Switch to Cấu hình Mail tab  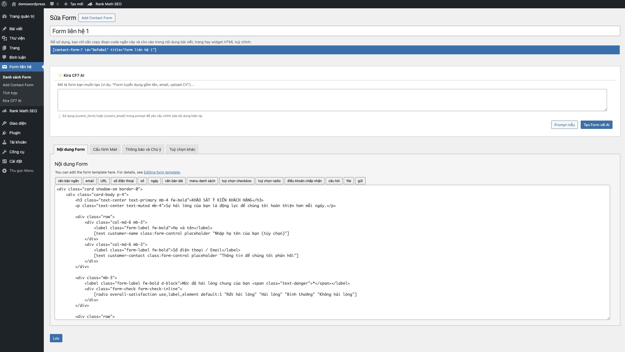point(105,149)
